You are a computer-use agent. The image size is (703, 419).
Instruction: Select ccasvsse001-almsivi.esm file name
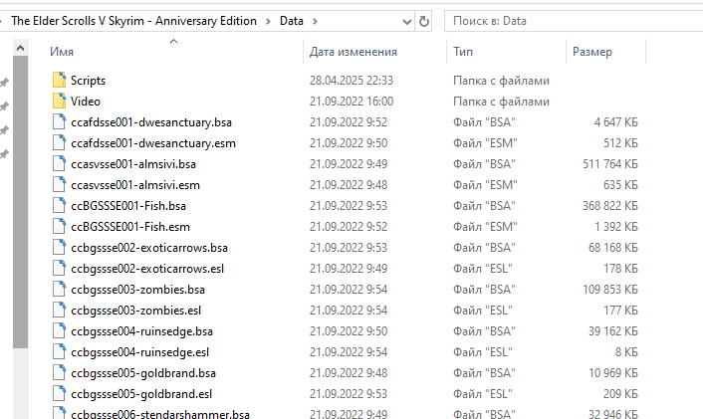(x=135, y=185)
